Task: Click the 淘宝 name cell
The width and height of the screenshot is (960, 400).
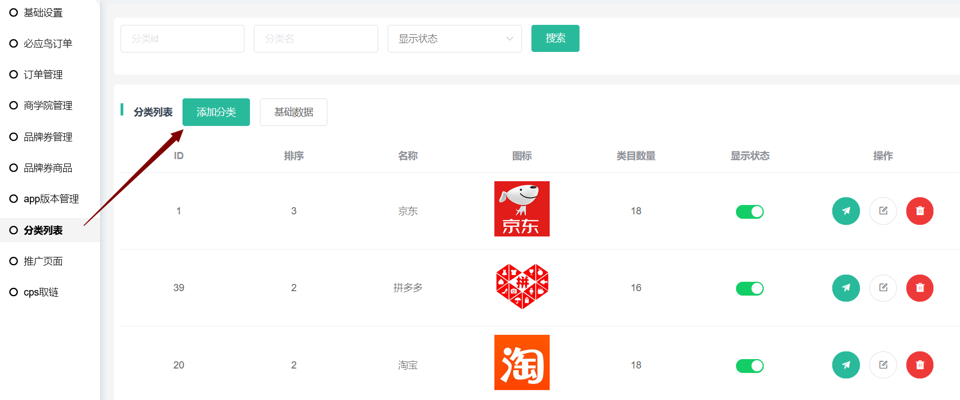Action: (x=408, y=365)
